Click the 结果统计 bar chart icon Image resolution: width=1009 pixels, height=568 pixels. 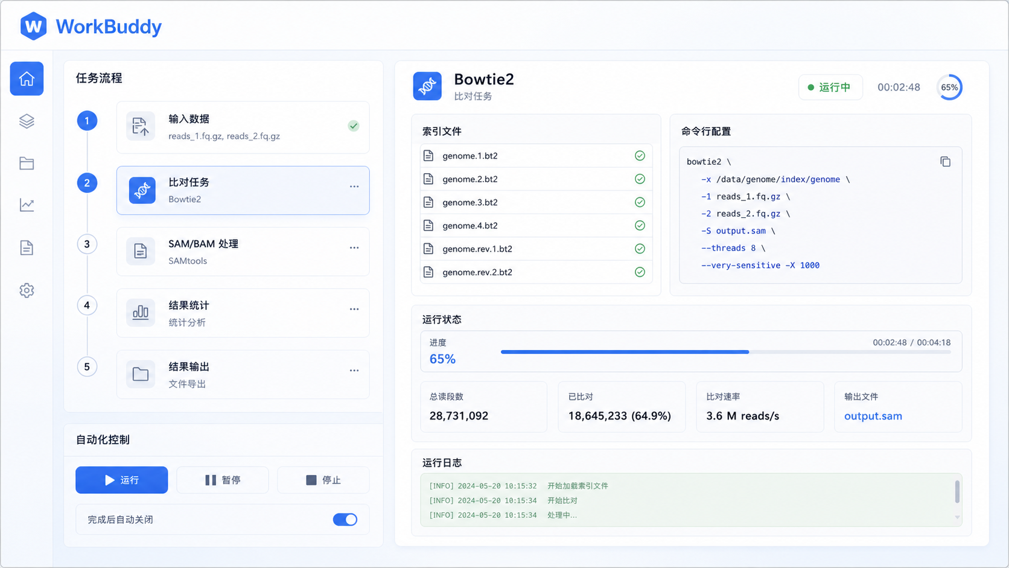[141, 313]
